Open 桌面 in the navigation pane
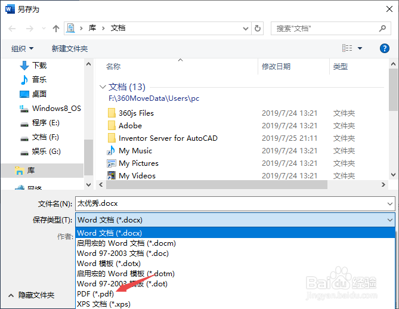 coord(39,94)
